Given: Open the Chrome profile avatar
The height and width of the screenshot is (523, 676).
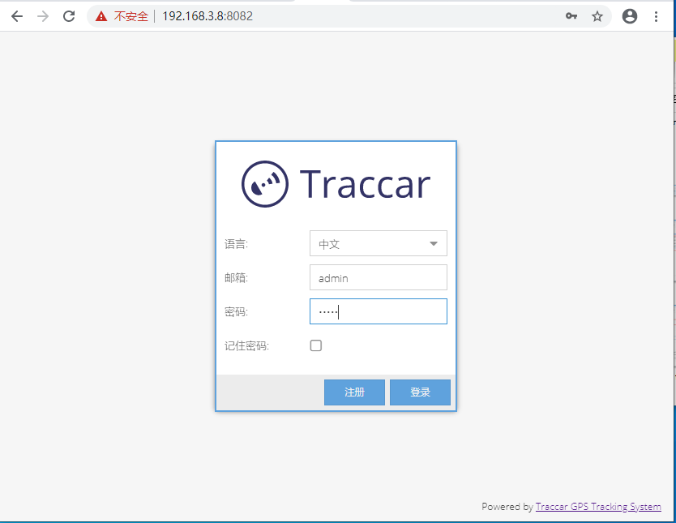Looking at the screenshot, I should click(630, 16).
